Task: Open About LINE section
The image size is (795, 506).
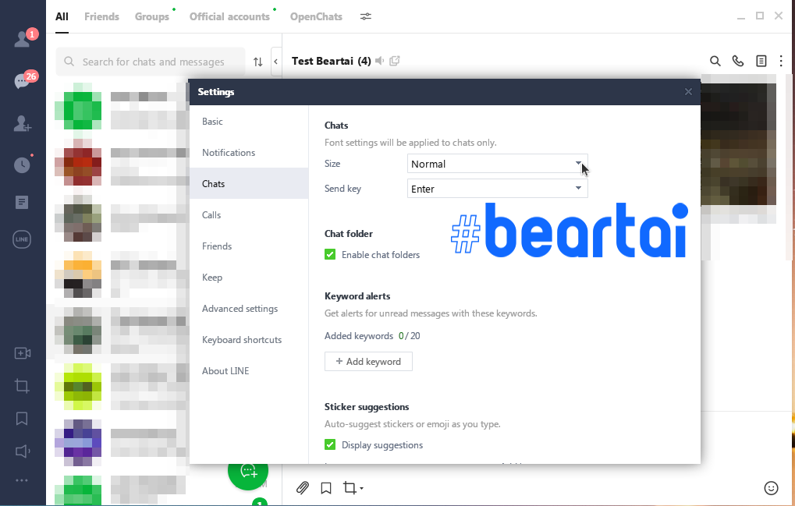Action: pos(248,371)
